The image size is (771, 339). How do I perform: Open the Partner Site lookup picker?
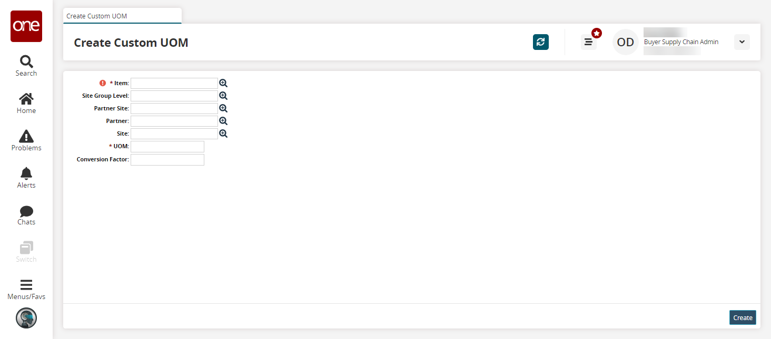pos(223,108)
